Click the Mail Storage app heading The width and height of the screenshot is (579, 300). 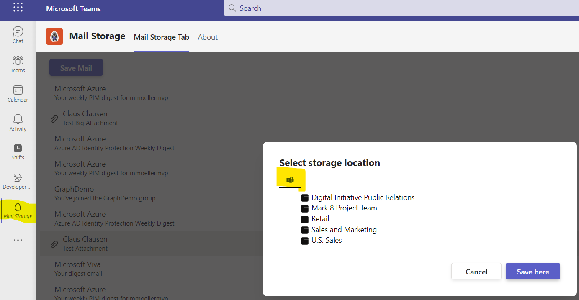tap(97, 36)
